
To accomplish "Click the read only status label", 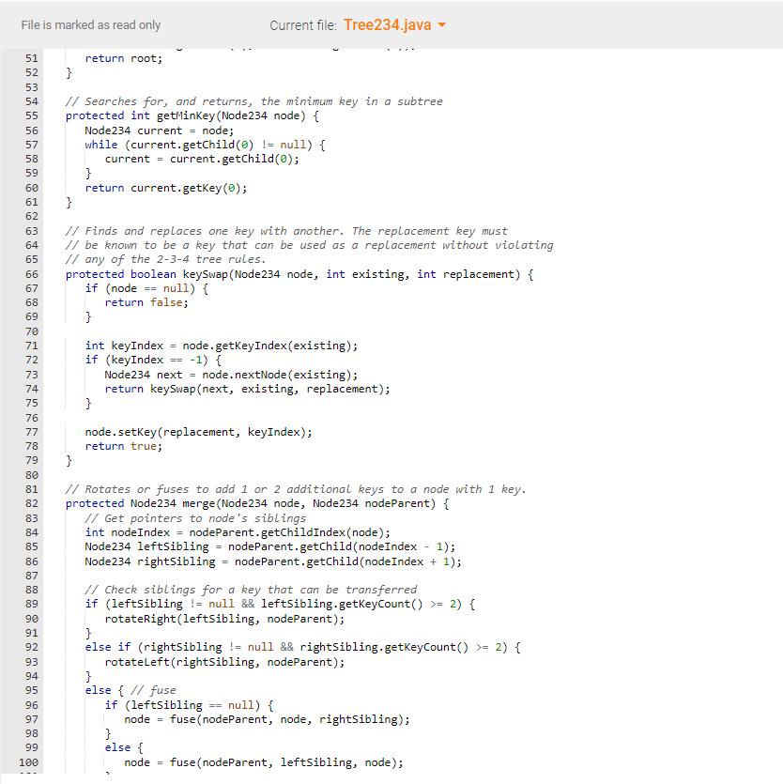I will 90,25.
